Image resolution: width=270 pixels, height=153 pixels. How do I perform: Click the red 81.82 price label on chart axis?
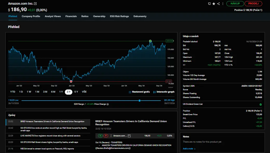(169, 81)
